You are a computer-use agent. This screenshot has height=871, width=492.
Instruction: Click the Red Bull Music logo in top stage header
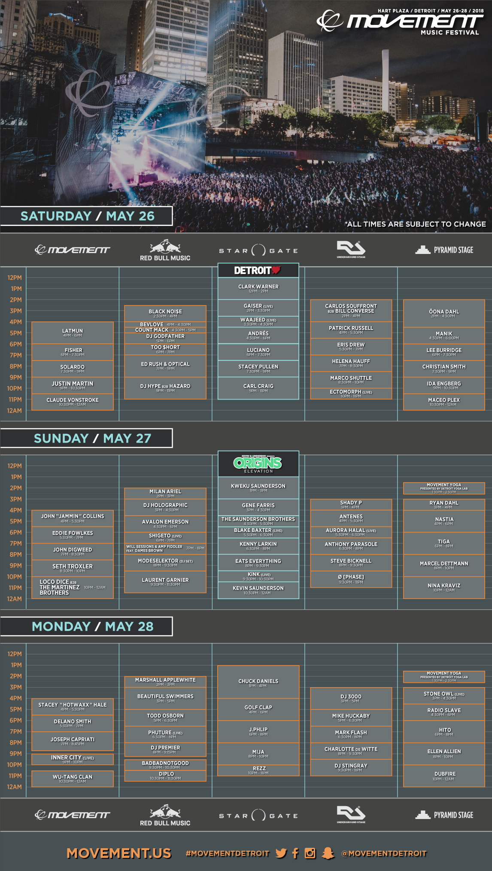coord(165,251)
